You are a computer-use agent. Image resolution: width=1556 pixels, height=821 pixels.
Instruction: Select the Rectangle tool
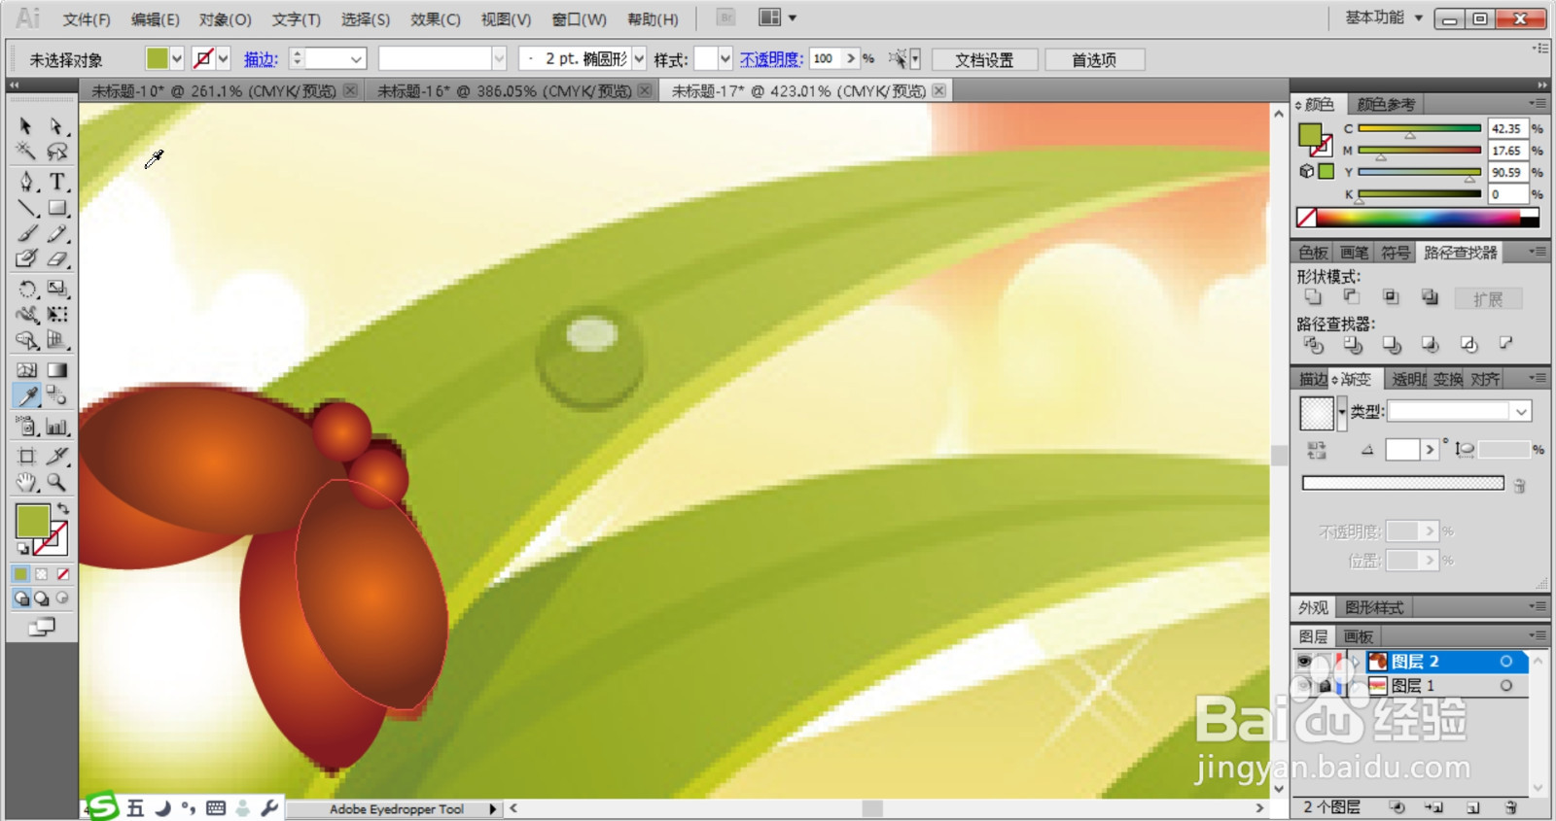click(x=57, y=208)
